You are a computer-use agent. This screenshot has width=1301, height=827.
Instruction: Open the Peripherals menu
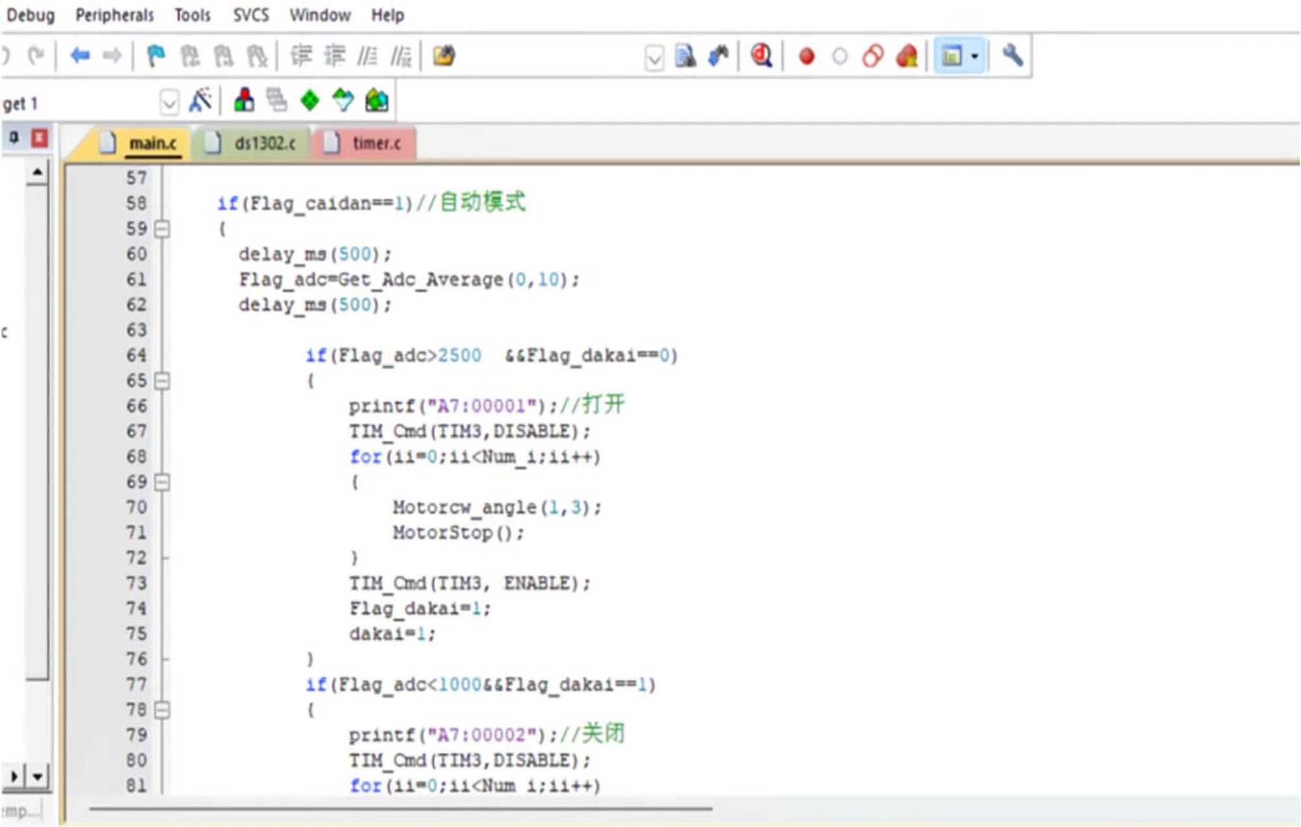[114, 15]
